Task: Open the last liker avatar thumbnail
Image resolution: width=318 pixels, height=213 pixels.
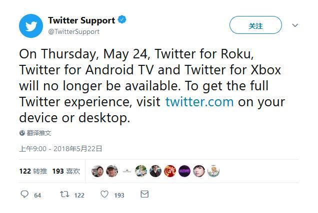Action: tap(213, 171)
